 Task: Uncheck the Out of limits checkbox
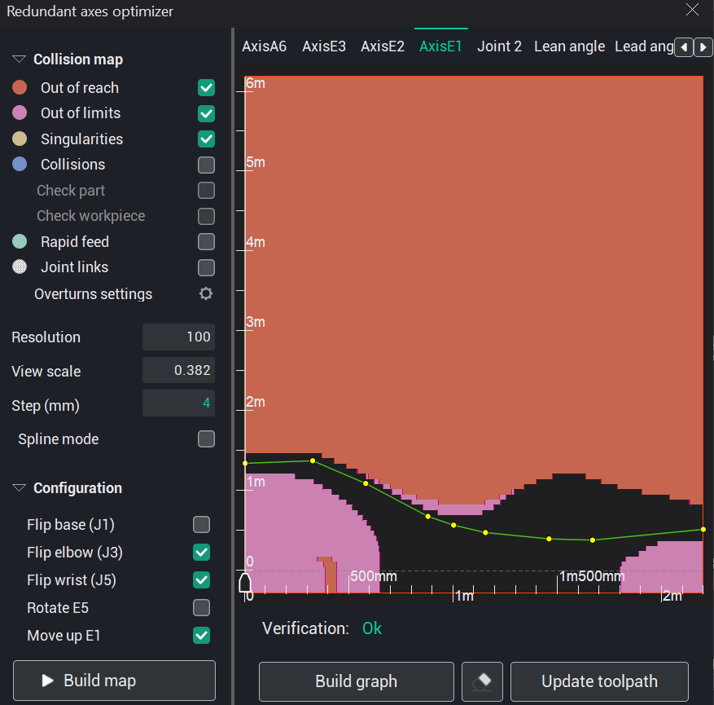point(206,113)
